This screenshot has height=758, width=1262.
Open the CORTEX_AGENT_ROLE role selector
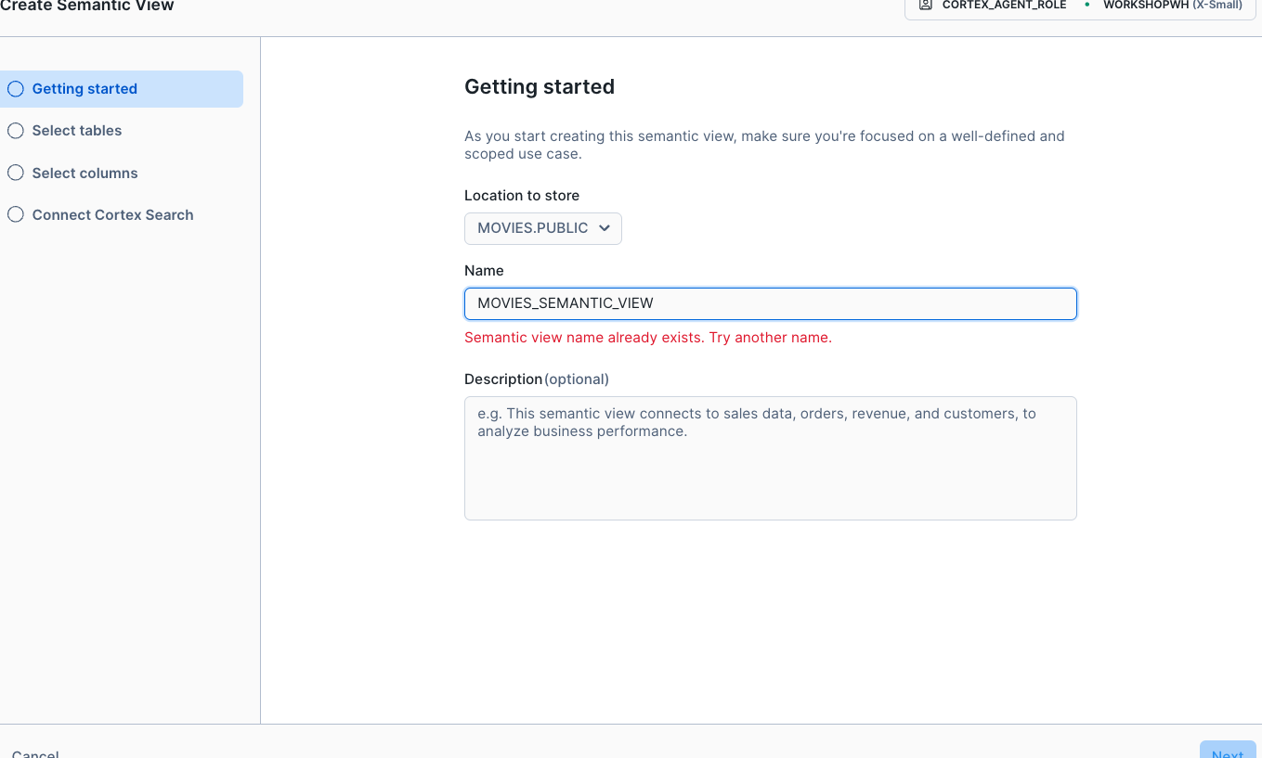tap(1004, 6)
